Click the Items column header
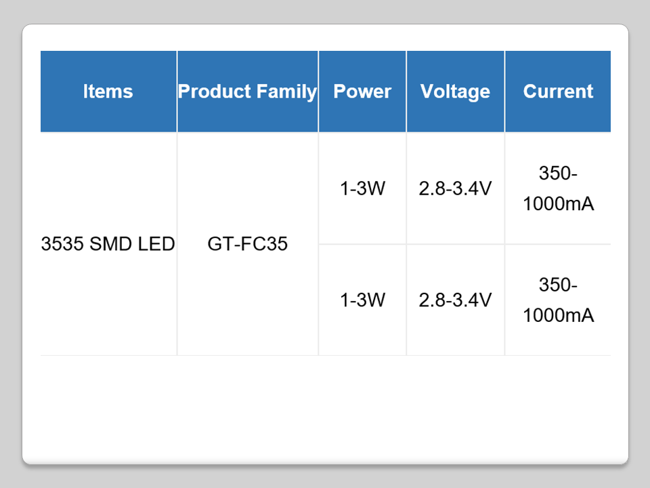 tap(108, 91)
